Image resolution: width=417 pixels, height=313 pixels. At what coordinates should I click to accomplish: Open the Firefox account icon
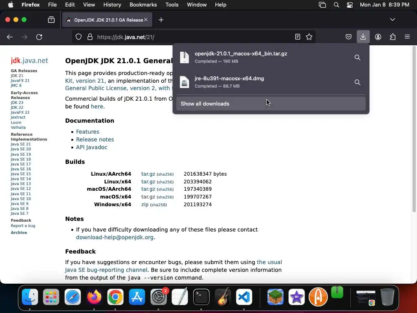coord(378,37)
